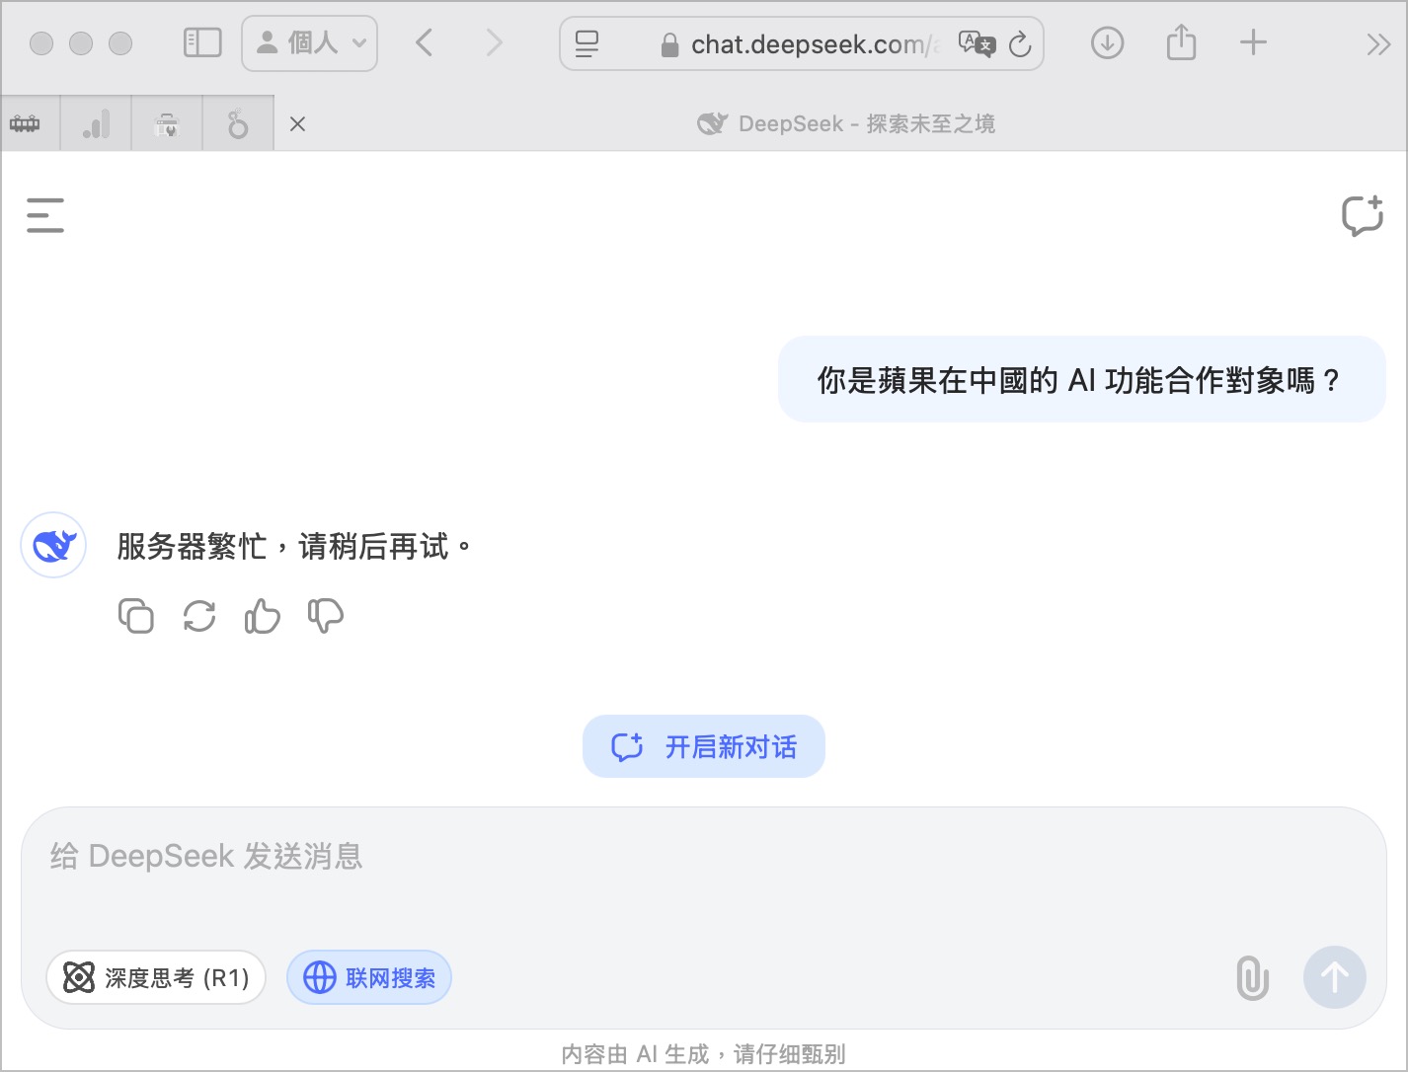Switch to the bar-chart pinned tab
The width and height of the screenshot is (1408, 1072).
96,123
